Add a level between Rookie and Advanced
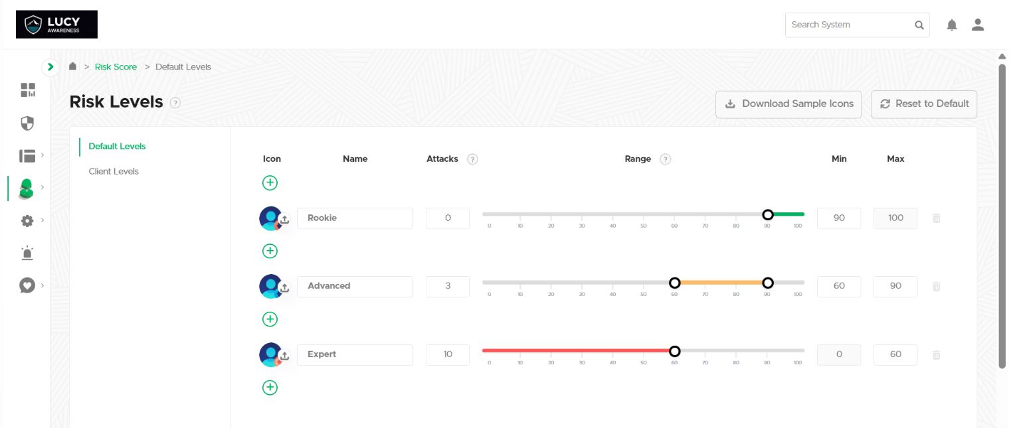Image resolution: width=1015 pixels, height=428 pixels. pyautogui.click(x=270, y=251)
